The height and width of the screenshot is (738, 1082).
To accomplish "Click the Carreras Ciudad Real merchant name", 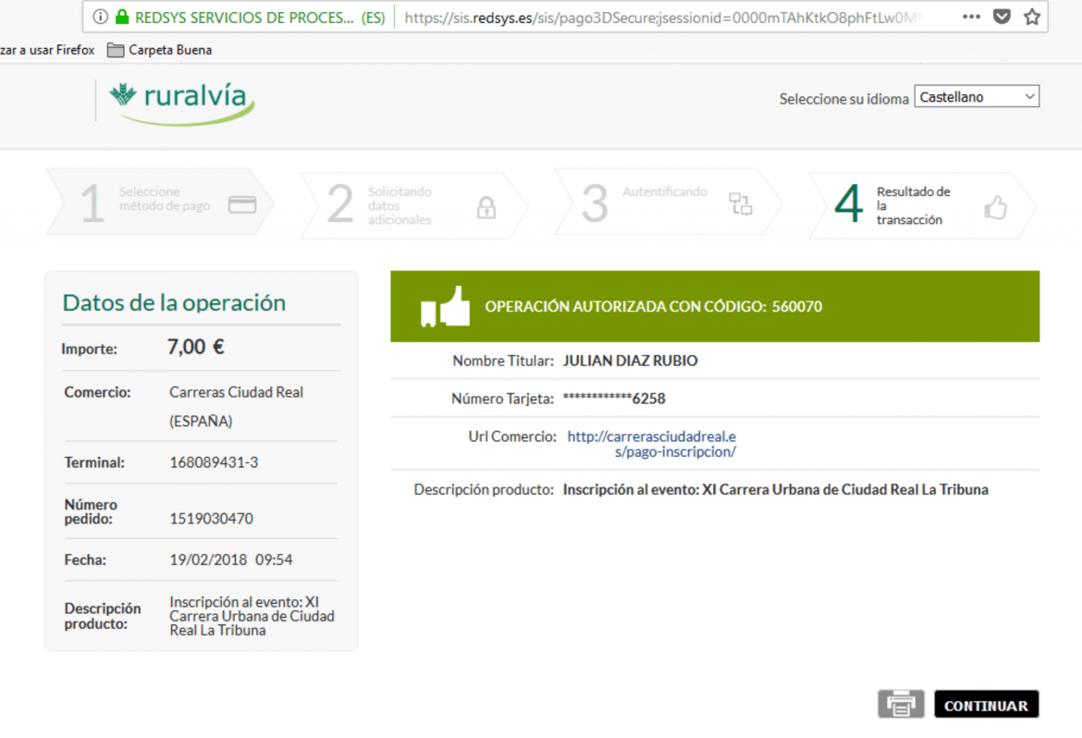I will tap(236, 392).
